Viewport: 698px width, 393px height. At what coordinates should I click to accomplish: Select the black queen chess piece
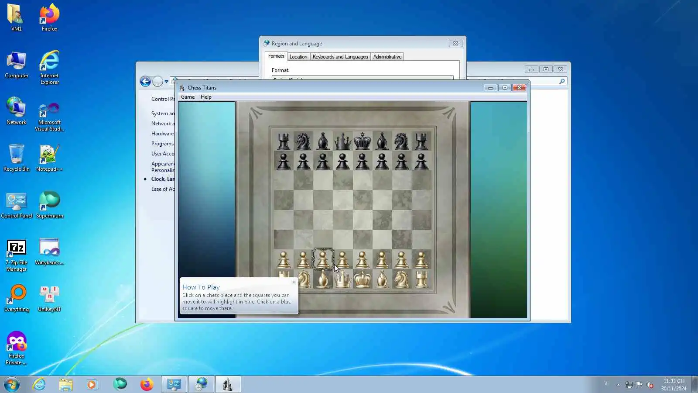pyautogui.click(x=342, y=141)
